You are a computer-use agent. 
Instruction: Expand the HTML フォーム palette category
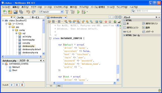pos(124,35)
